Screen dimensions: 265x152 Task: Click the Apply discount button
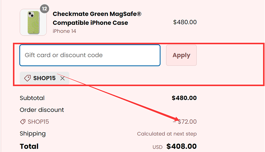click(181, 55)
